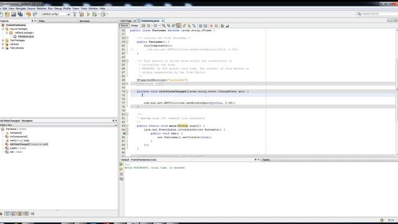Toggle the Highlight Search editor icon
This screenshot has height=224, width=398.
178,26
